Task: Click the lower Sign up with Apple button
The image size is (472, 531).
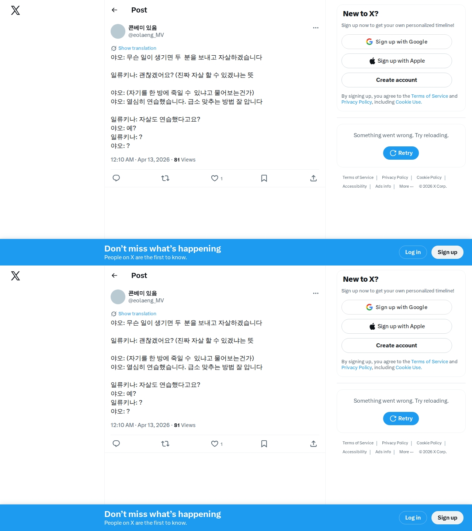Action: 397,326
